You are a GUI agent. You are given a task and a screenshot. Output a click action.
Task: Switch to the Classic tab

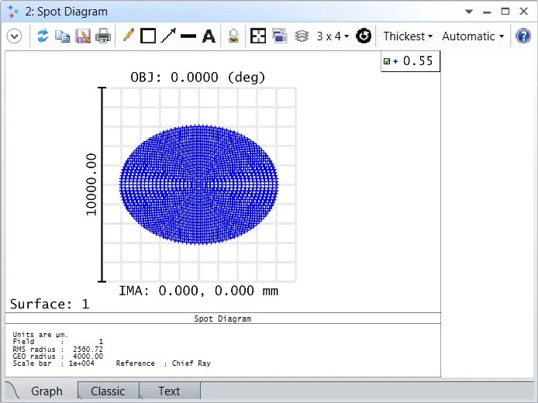[108, 391]
